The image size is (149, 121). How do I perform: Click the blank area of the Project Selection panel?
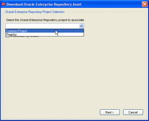[x=74, y=72]
